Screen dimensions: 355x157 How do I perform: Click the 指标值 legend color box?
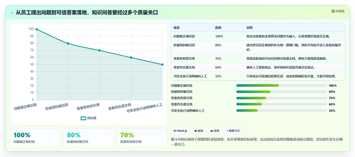pos(83,118)
